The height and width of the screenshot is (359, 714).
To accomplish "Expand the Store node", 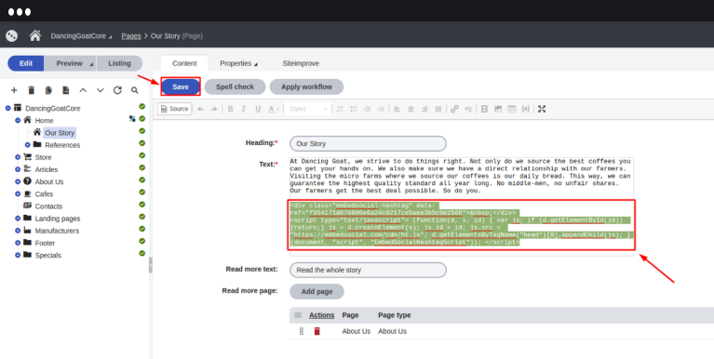I will 18,157.
